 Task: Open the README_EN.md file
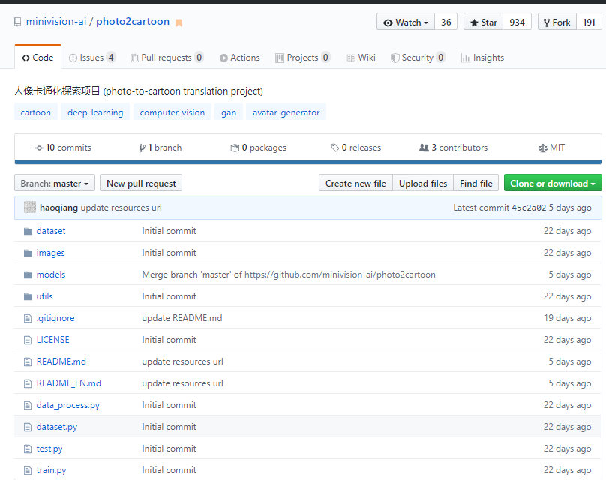tap(69, 383)
